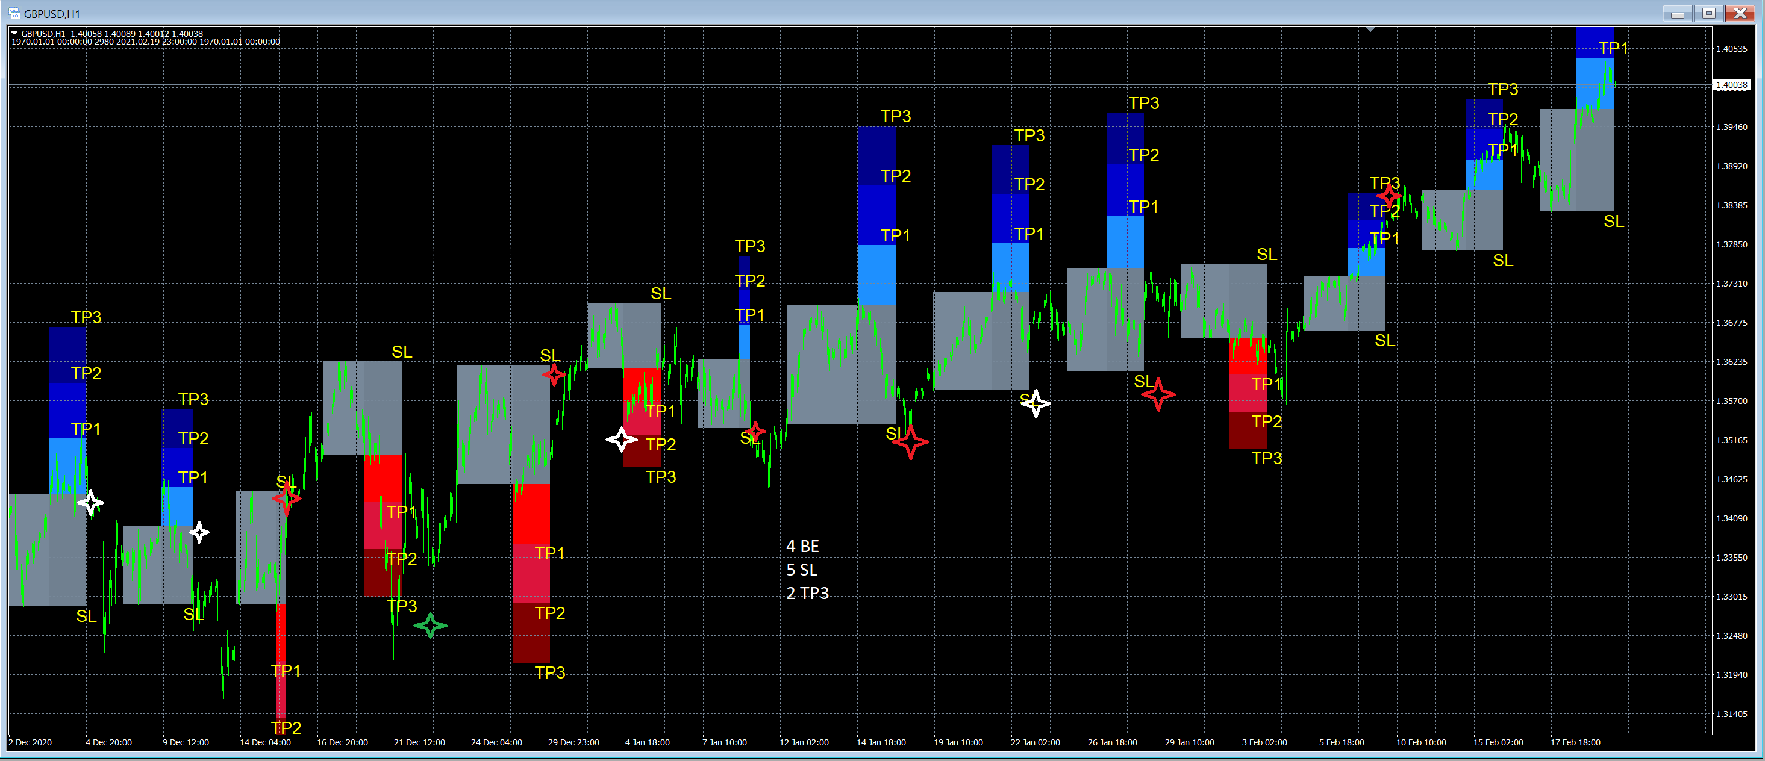Click time axis label '19 Jan 10:00'
The width and height of the screenshot is (1765, 761).
(958, 742)
